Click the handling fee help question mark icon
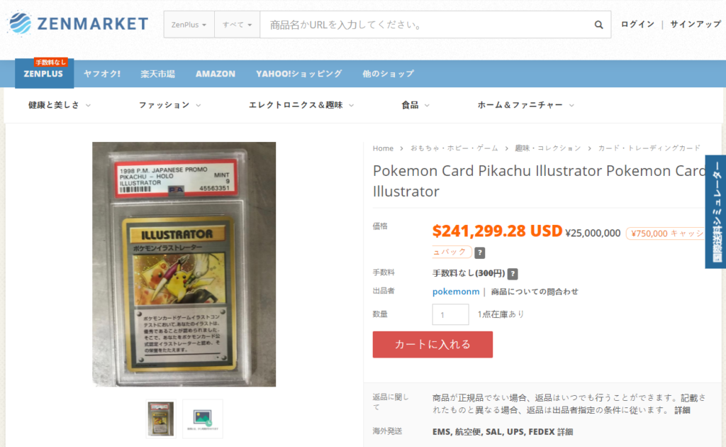 [x=512, y=274]
